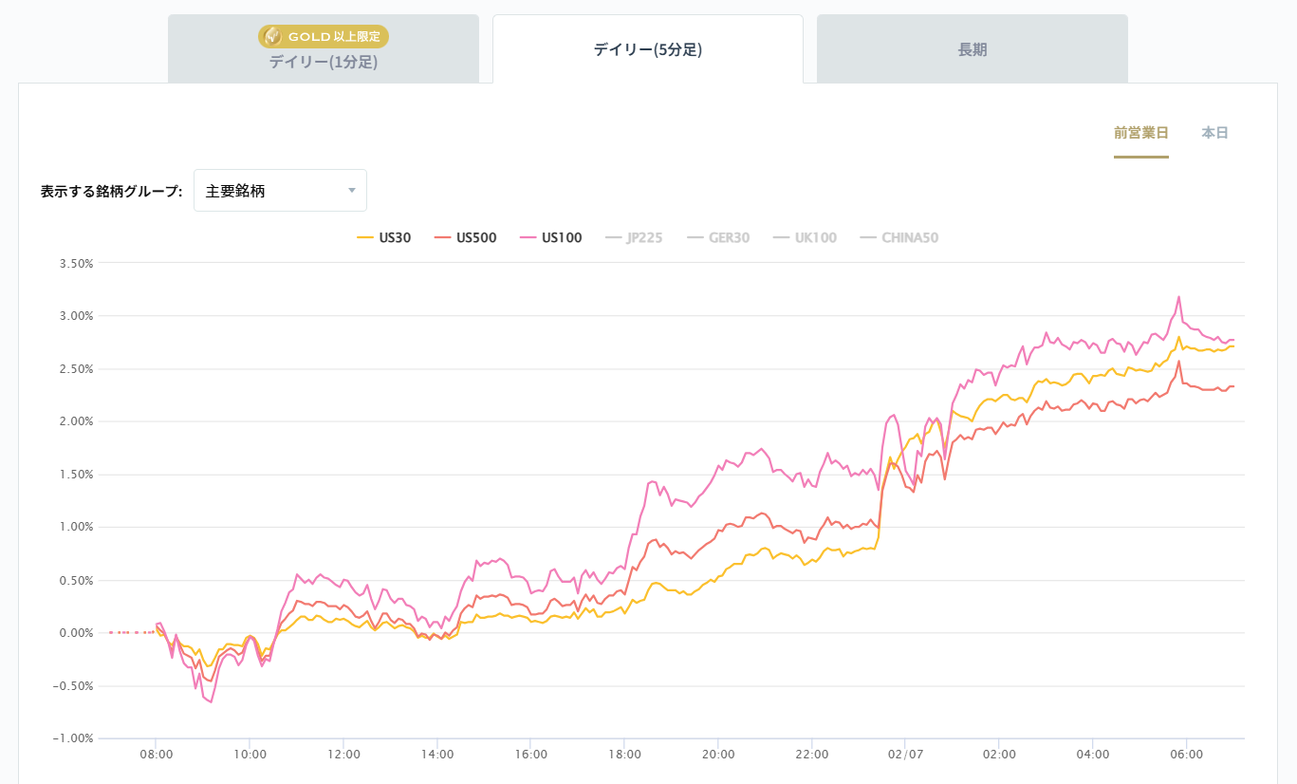Click the 08:00 time axis label
1297x784 pixels.
156,755
